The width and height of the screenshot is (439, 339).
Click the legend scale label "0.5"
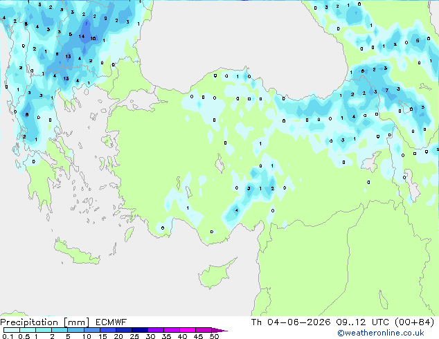(x=24, y=336)
